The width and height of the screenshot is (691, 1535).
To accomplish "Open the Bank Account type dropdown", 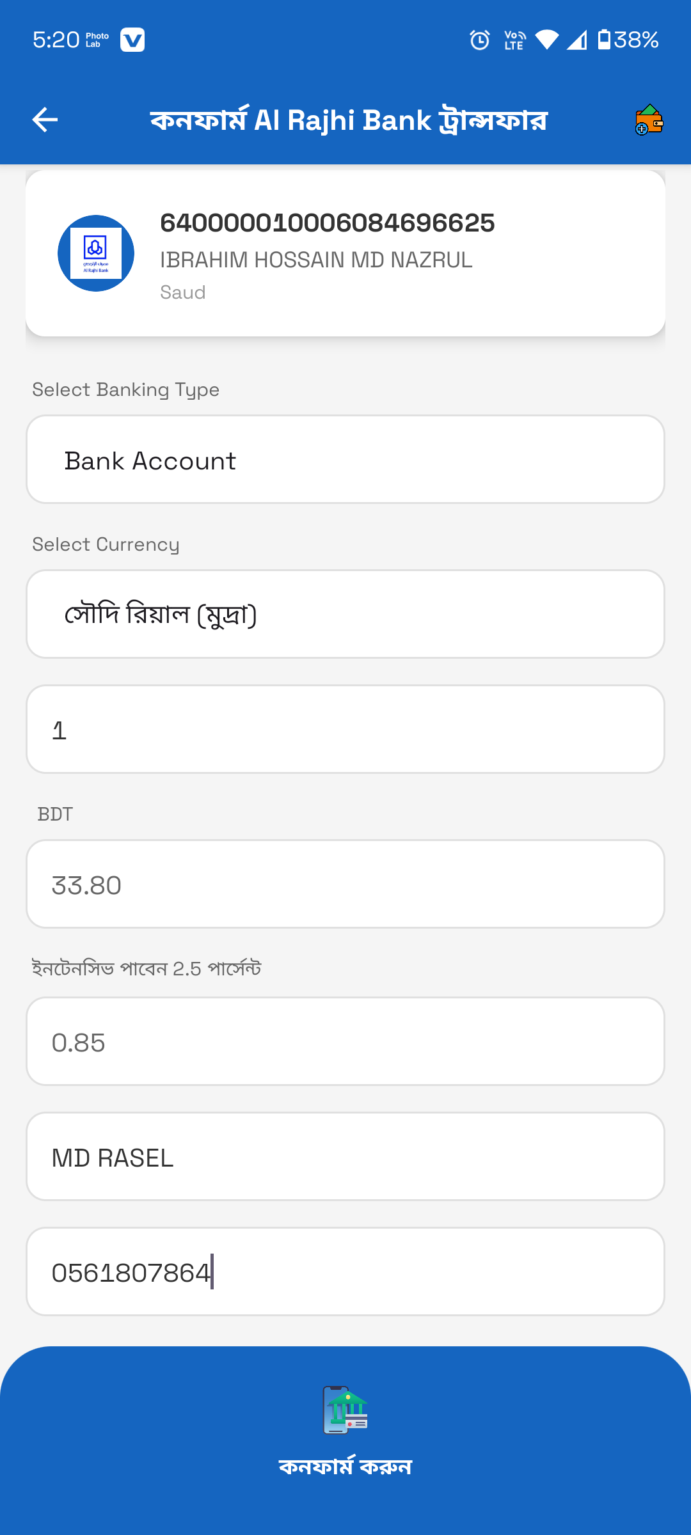I will click(x=345, y=460).
